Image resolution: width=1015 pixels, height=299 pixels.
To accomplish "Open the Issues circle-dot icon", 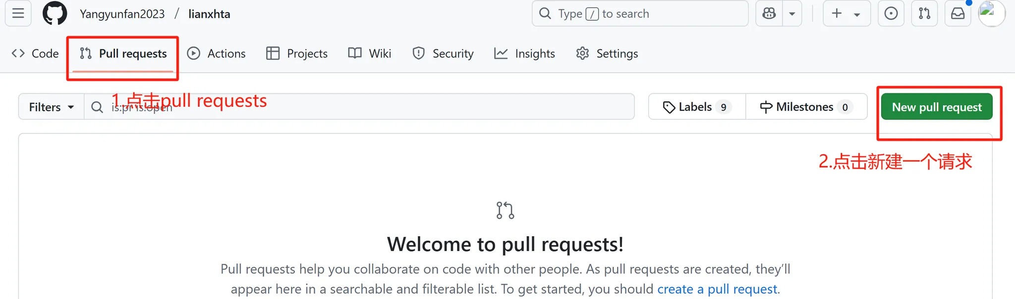I will click(x=891, y=13).
